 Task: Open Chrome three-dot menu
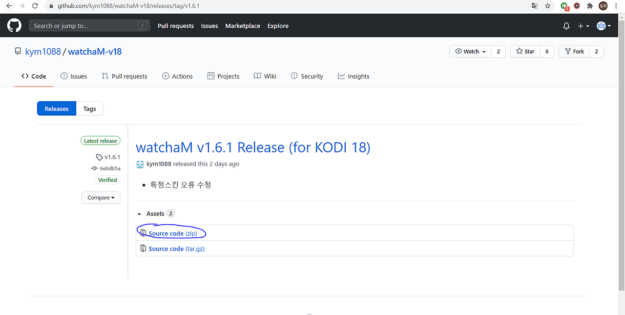click(x=617, y=6)
